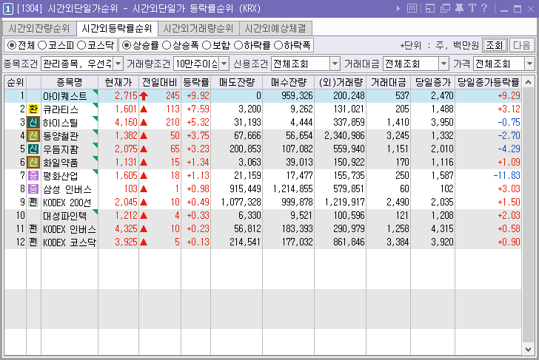The image size is (539, 360).
Task: Pin the window with the pushpin icon
Action: [x=459, y=8]
